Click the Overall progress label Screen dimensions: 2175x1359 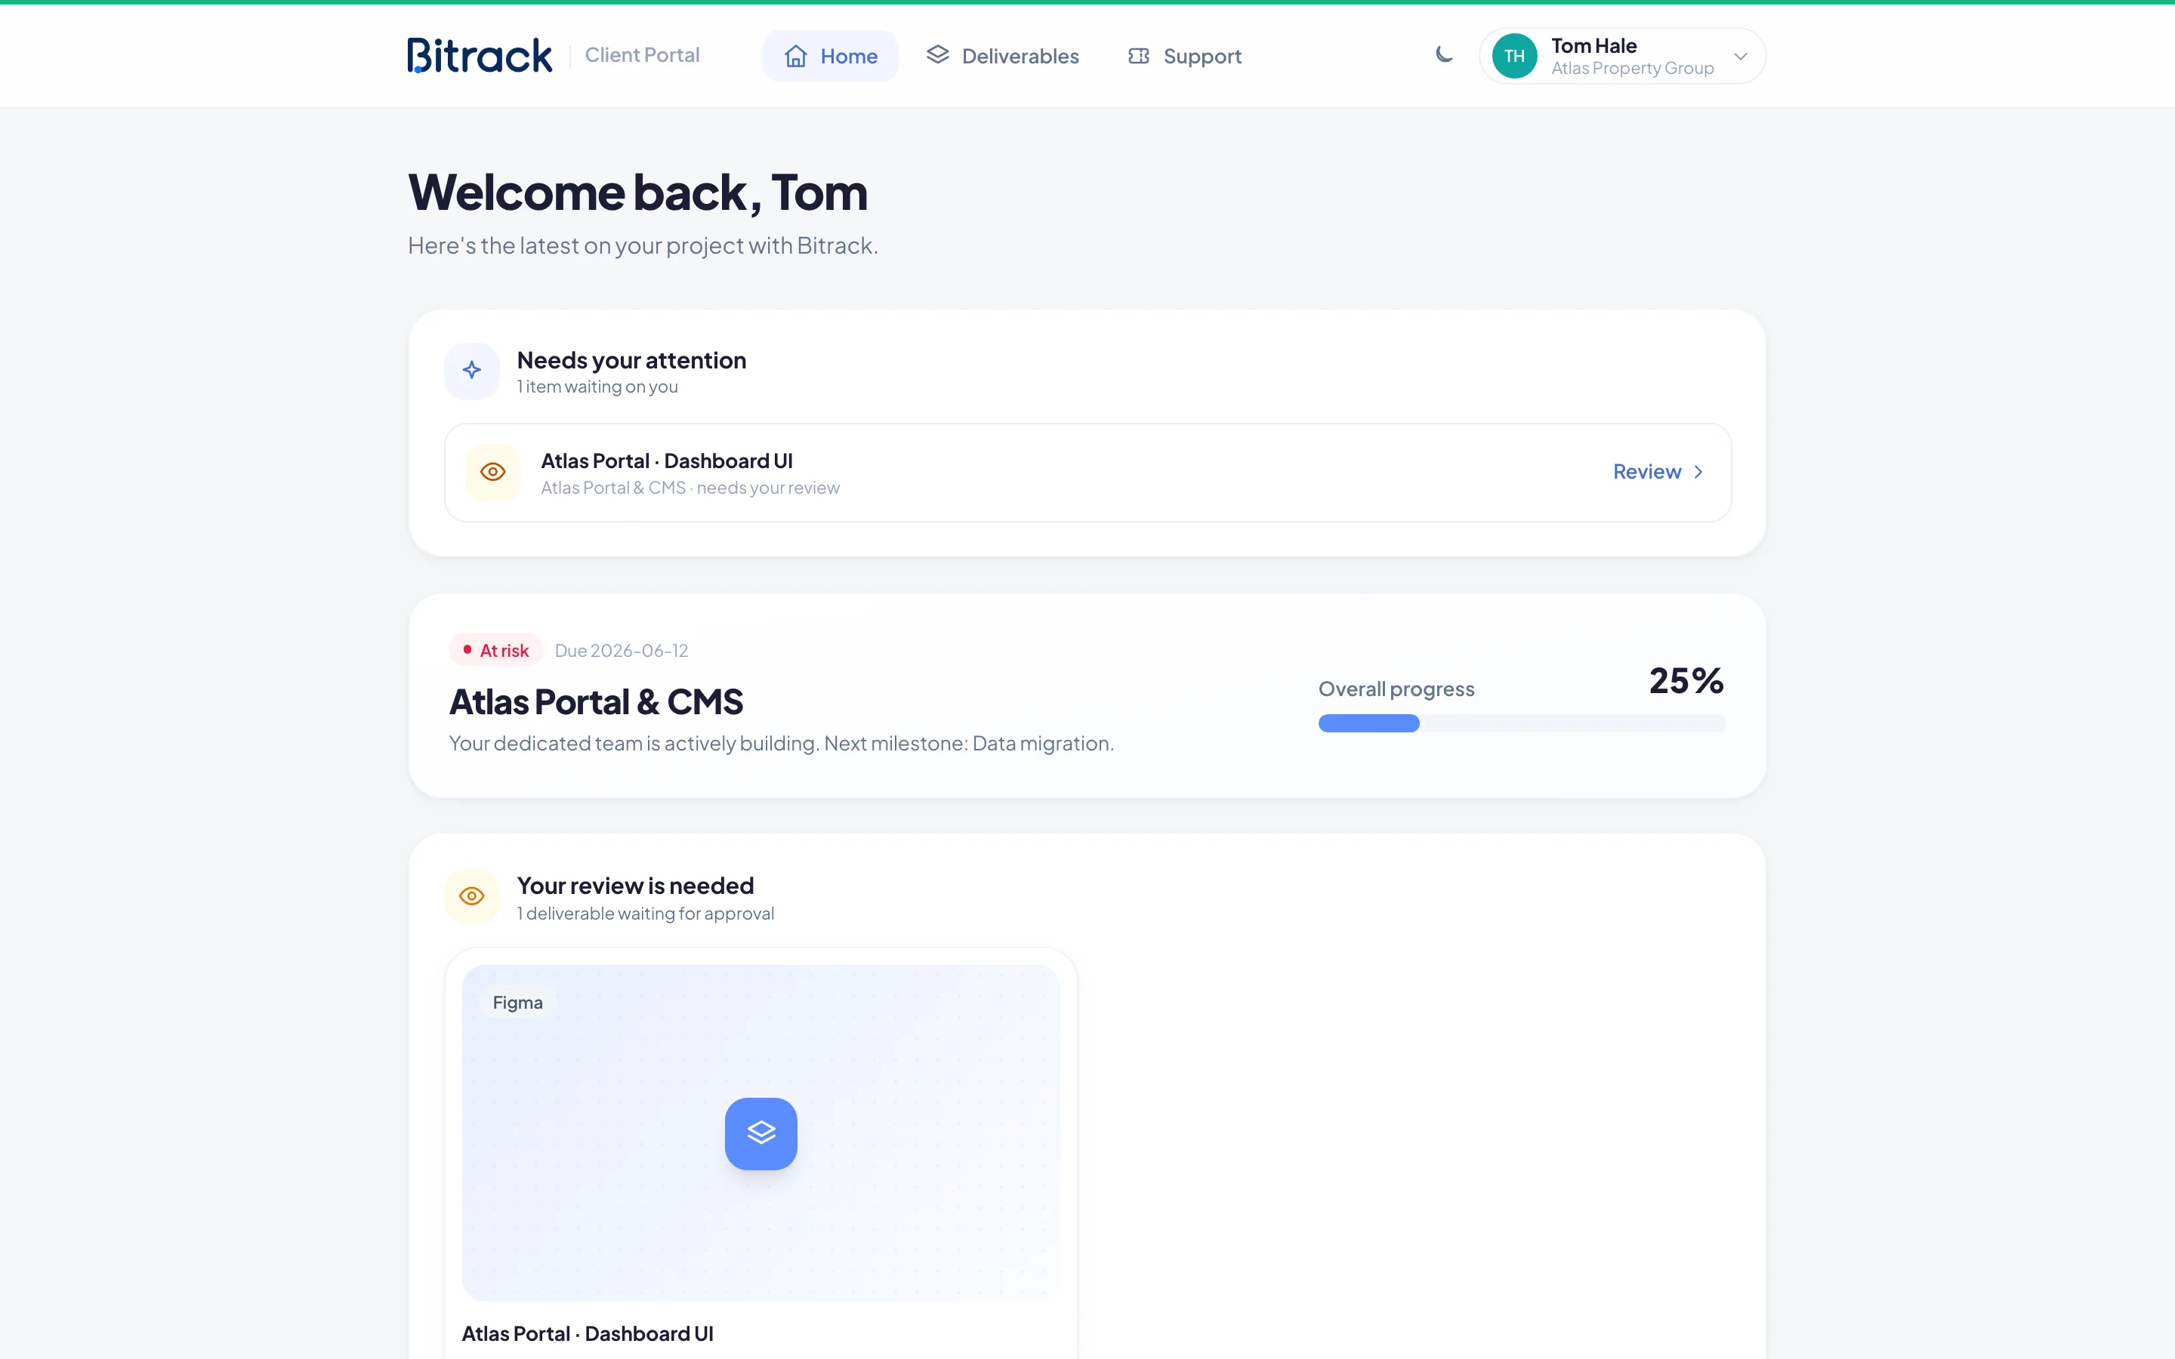click(1396, 689)
